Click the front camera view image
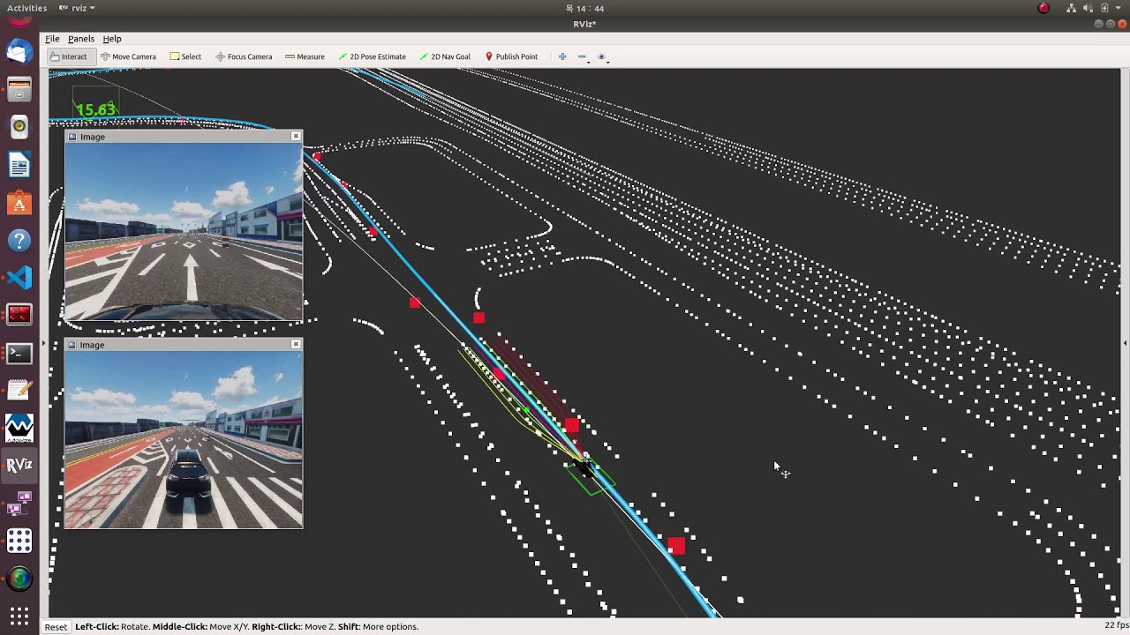This screenshot has height=635, width=1130. pyautogui.click(x=184, y=232)
